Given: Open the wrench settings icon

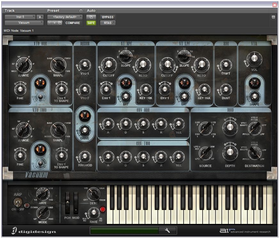Looking at the screenshot, I should tap(167, 231).
